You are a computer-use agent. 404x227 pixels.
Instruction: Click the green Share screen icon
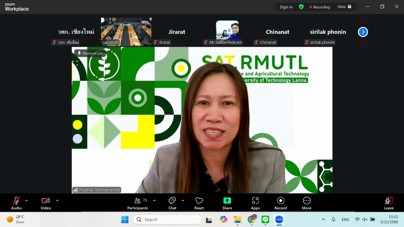(x=227, y=200)
